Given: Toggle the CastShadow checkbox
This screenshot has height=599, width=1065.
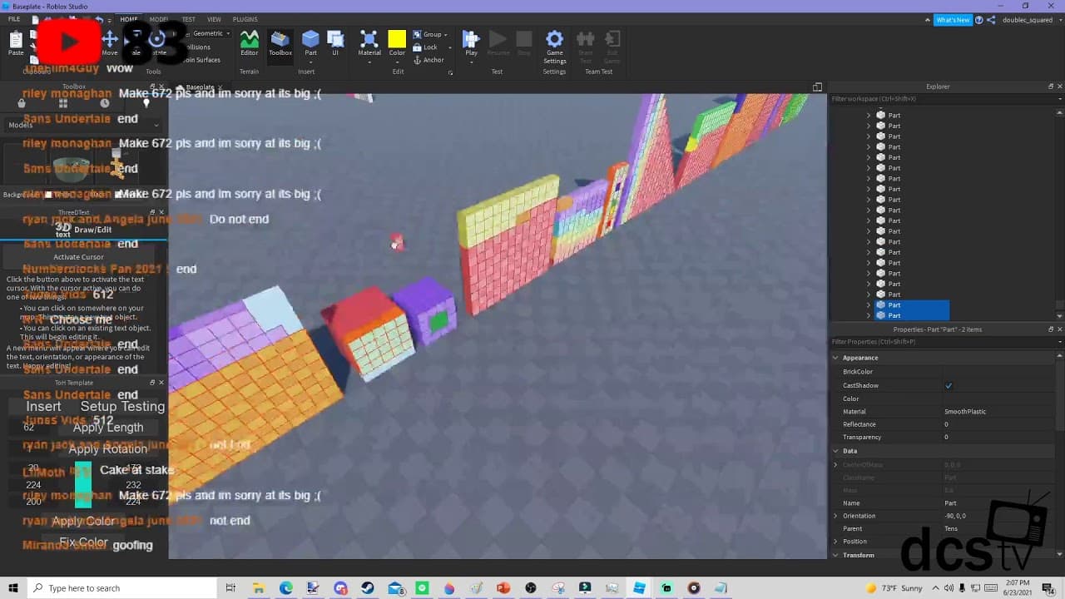Looking at the screenshot, I should tap(949, 386).
